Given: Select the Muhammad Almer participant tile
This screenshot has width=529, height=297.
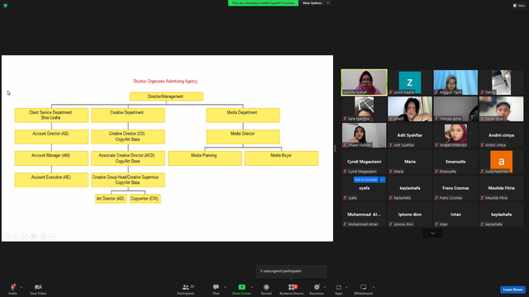Looking at the screenshot, I should (364, 214).
